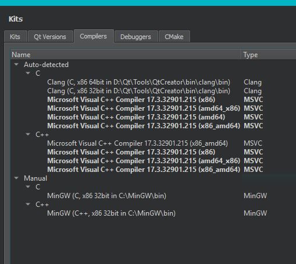Collapse the C group under Manual
The height and width of the screenshot is (264, 296).
(x=28, y=186)
